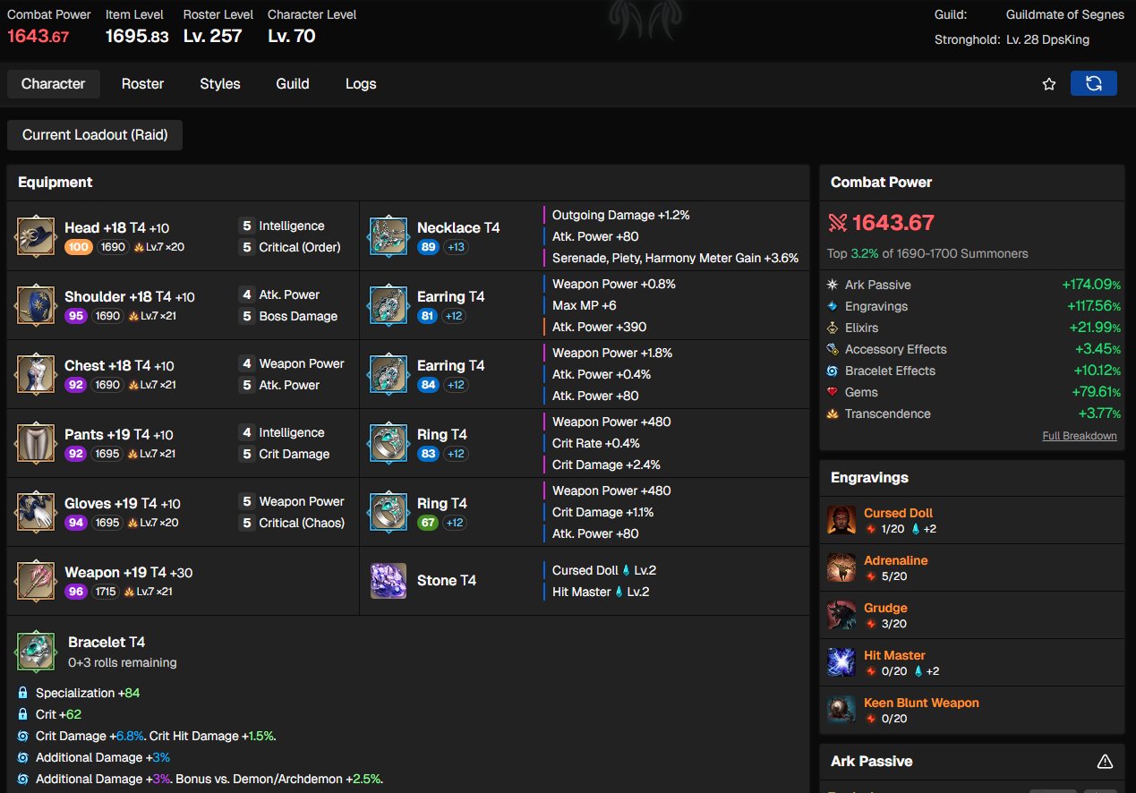
Task: Go to the Logs tab
Action: [x=361, y=84]
